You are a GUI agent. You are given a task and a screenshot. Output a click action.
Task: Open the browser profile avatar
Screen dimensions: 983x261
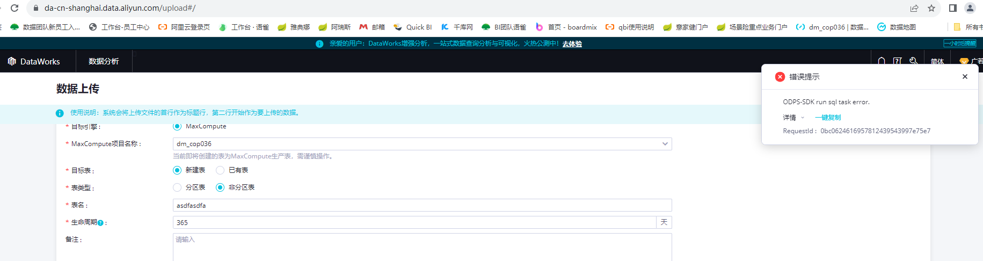pos(970,8)
